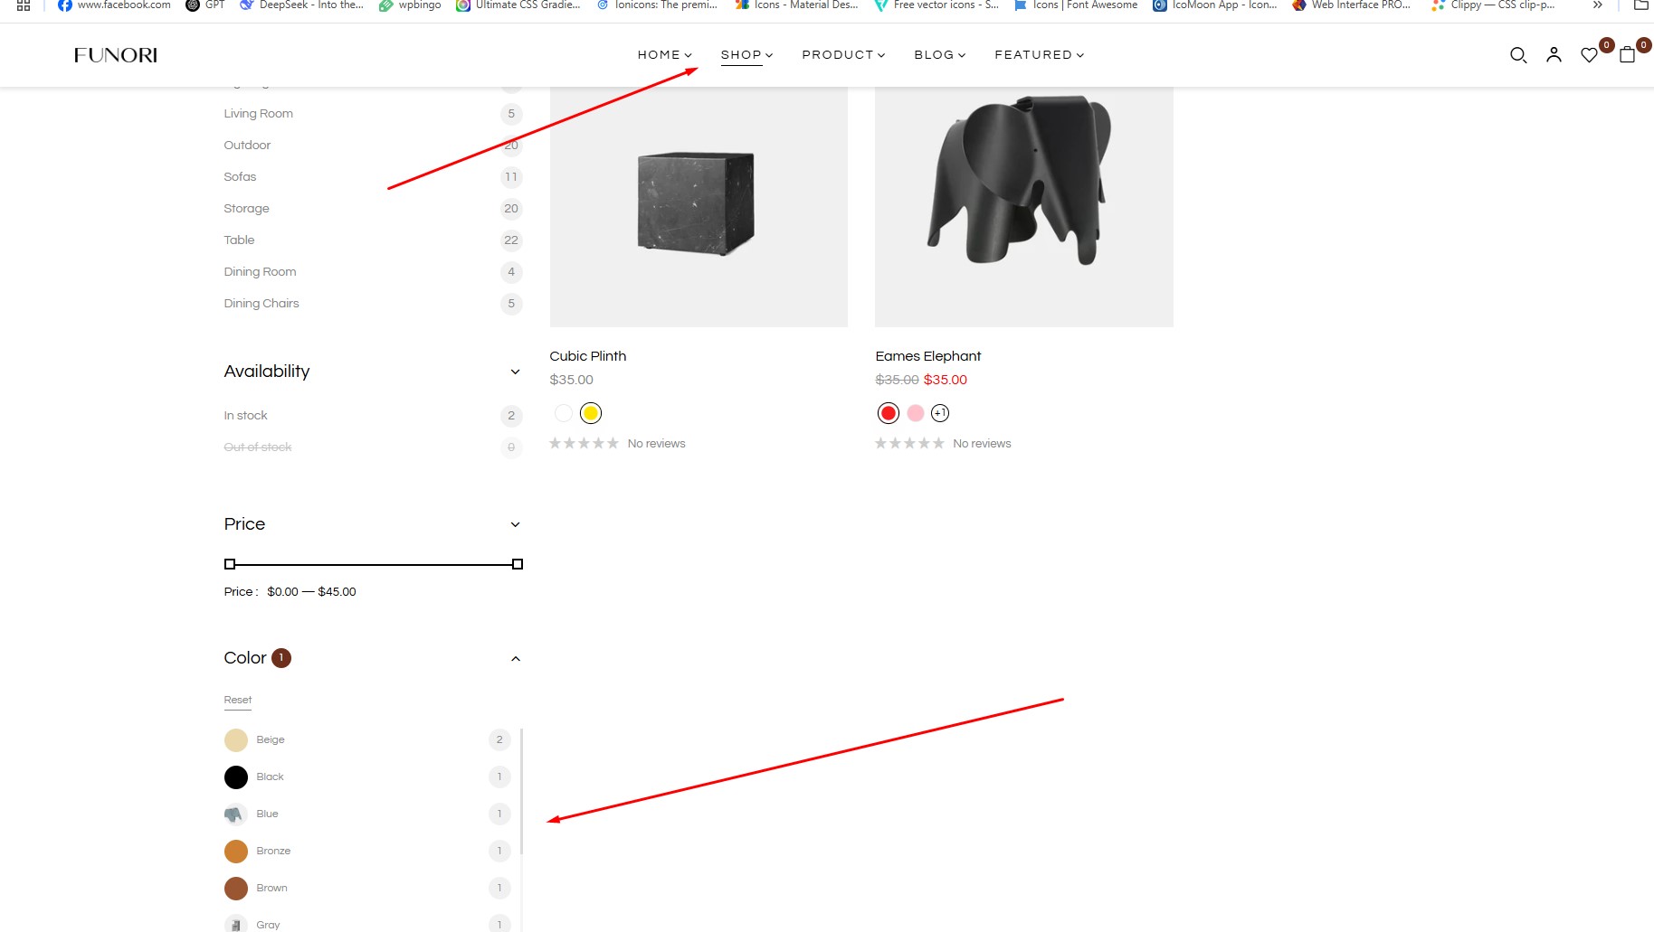Select the Outdoor category
The height and width of the screenshot is (932, 1654).
(x=247, y=146)
